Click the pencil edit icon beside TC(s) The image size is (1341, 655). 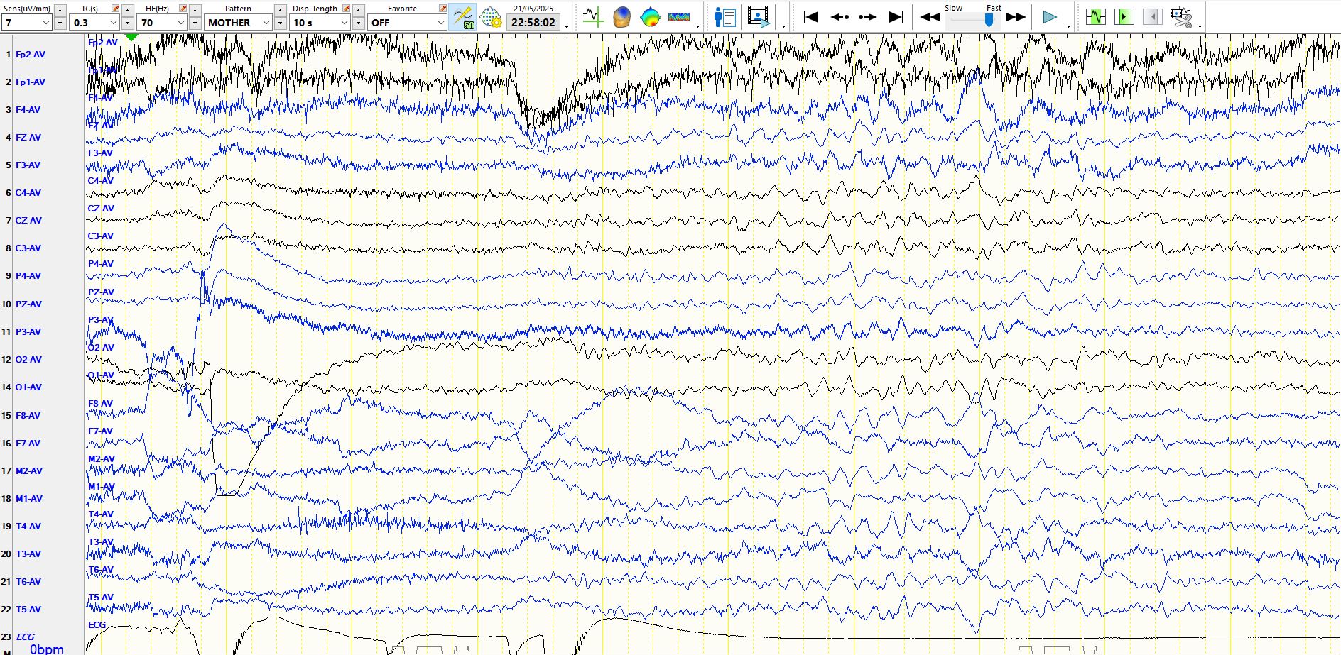[x=116, y=9]
